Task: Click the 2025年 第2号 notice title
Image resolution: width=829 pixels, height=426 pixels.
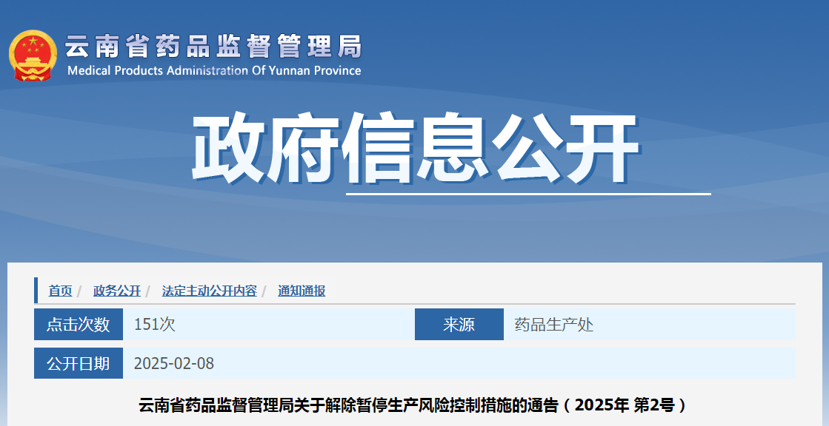Action: (x=413, y=405)
